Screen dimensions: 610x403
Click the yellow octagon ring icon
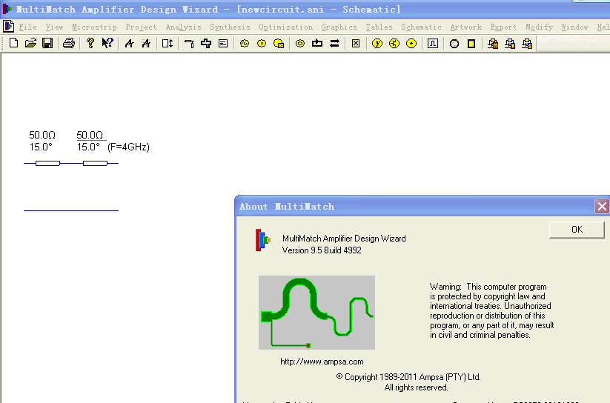[x=300, y=43]
